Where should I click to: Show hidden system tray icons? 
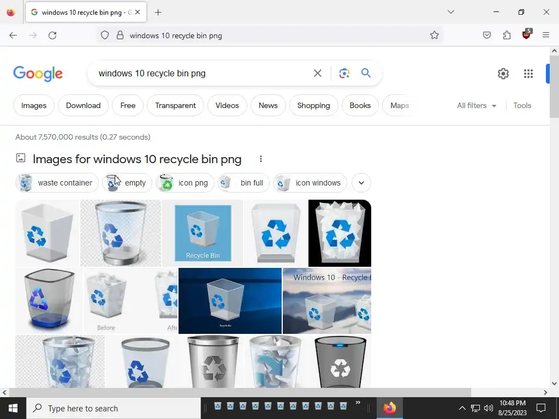pos(462,408)
